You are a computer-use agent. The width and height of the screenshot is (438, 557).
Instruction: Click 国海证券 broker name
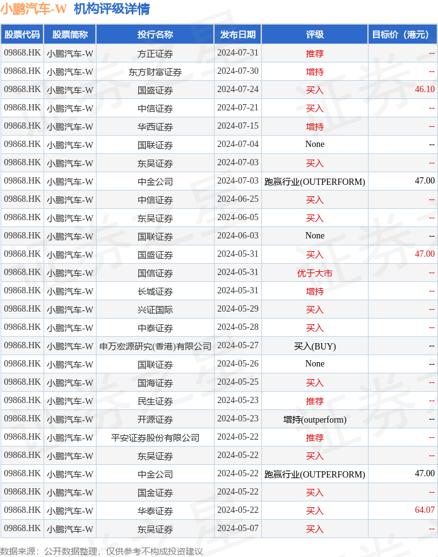click(x=155, y=382)
